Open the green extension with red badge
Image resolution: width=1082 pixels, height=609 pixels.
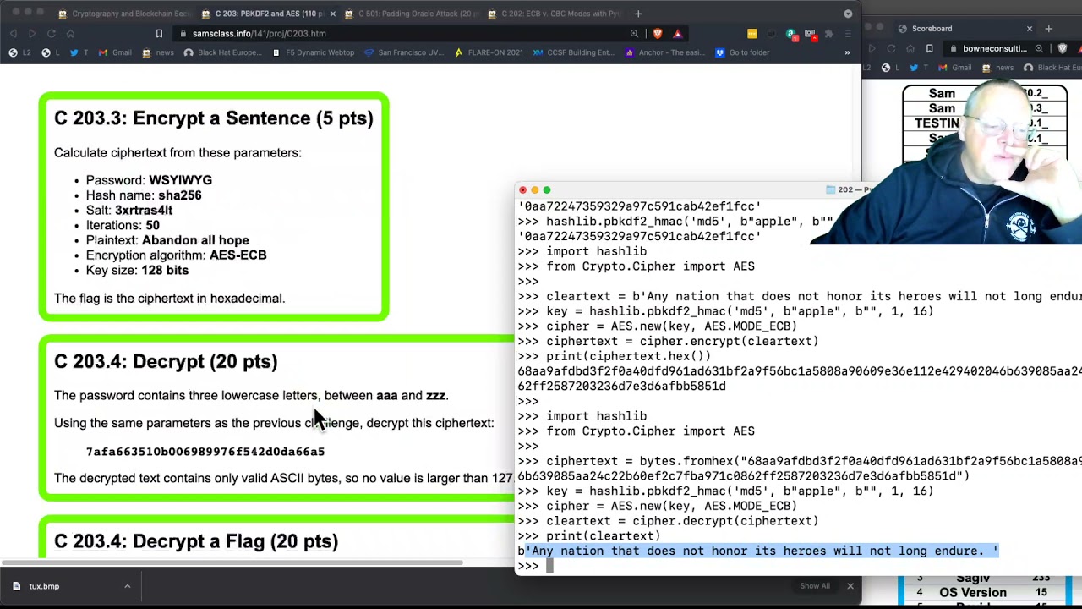pos(791,34)
